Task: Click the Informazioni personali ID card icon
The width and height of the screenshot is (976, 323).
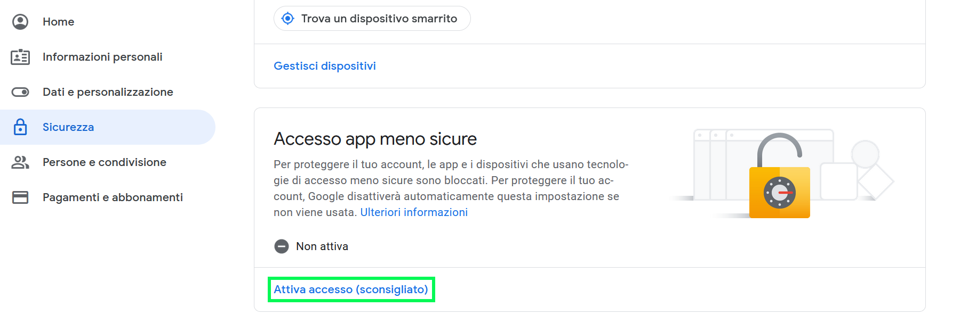Action: click(20, 57)
